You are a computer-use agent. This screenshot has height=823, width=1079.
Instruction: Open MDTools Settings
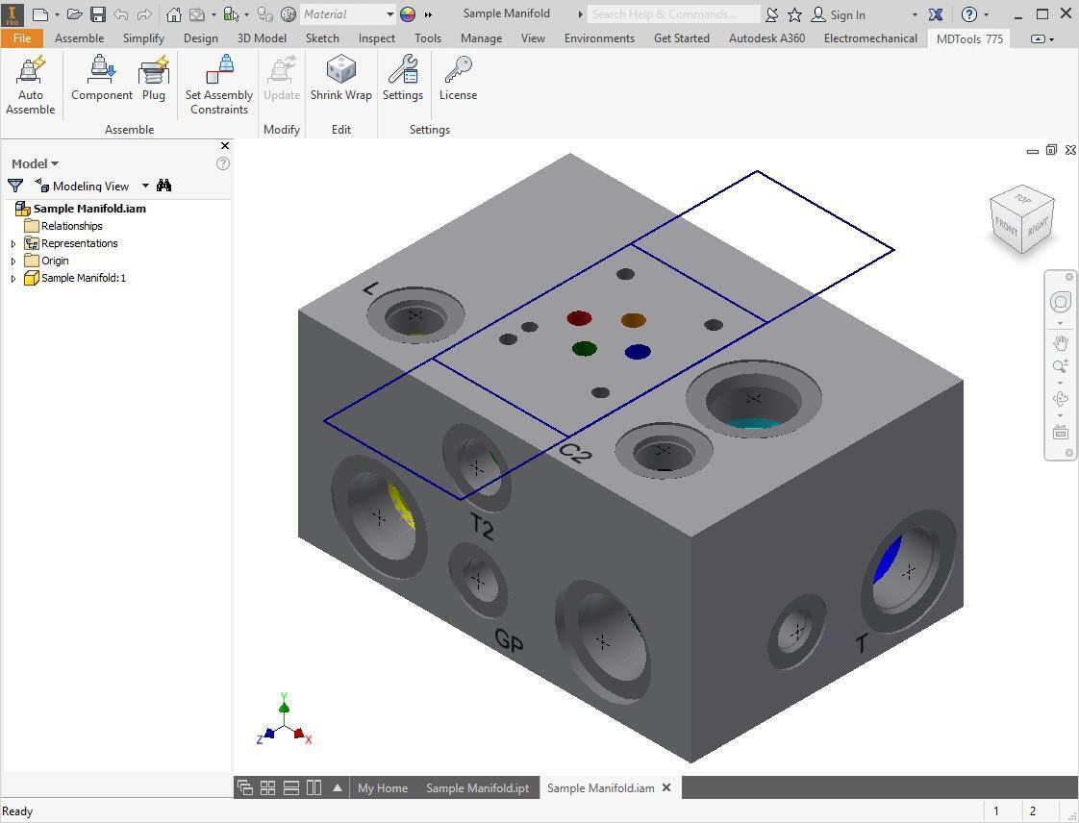(x=402, y=78)
